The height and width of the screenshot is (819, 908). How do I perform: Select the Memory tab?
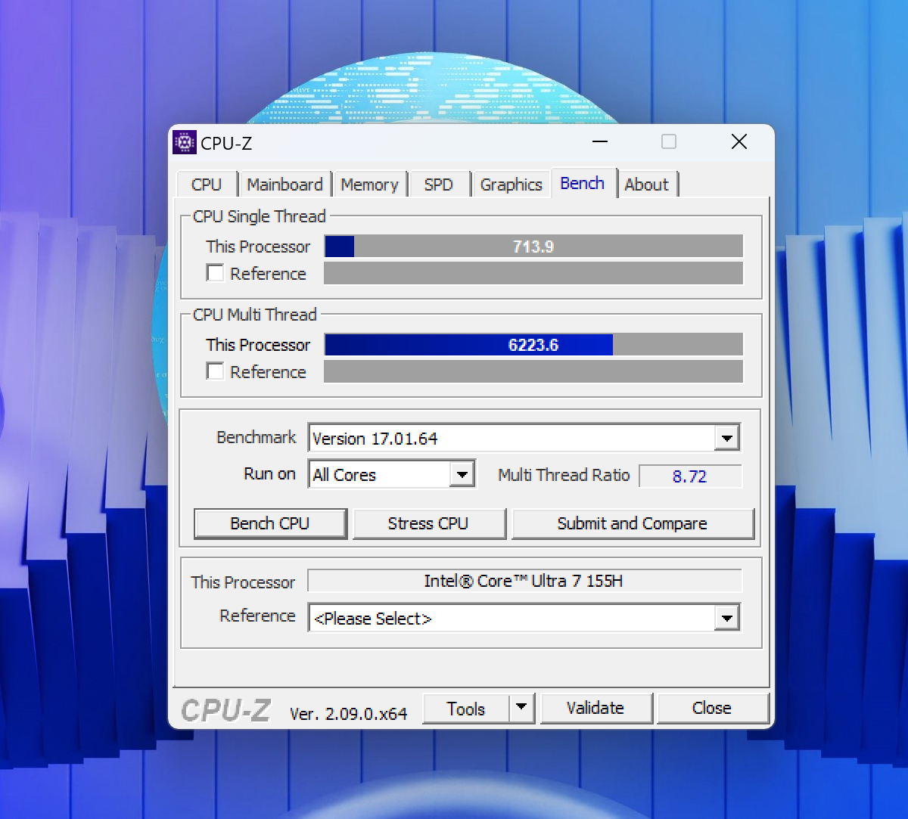point(369,185)
